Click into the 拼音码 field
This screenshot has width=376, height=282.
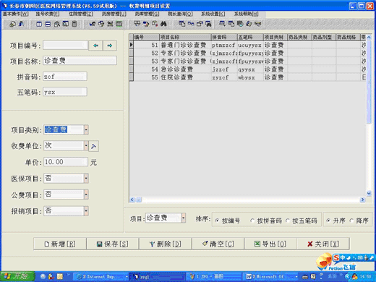pyautogui.click(x=65, y=77)
